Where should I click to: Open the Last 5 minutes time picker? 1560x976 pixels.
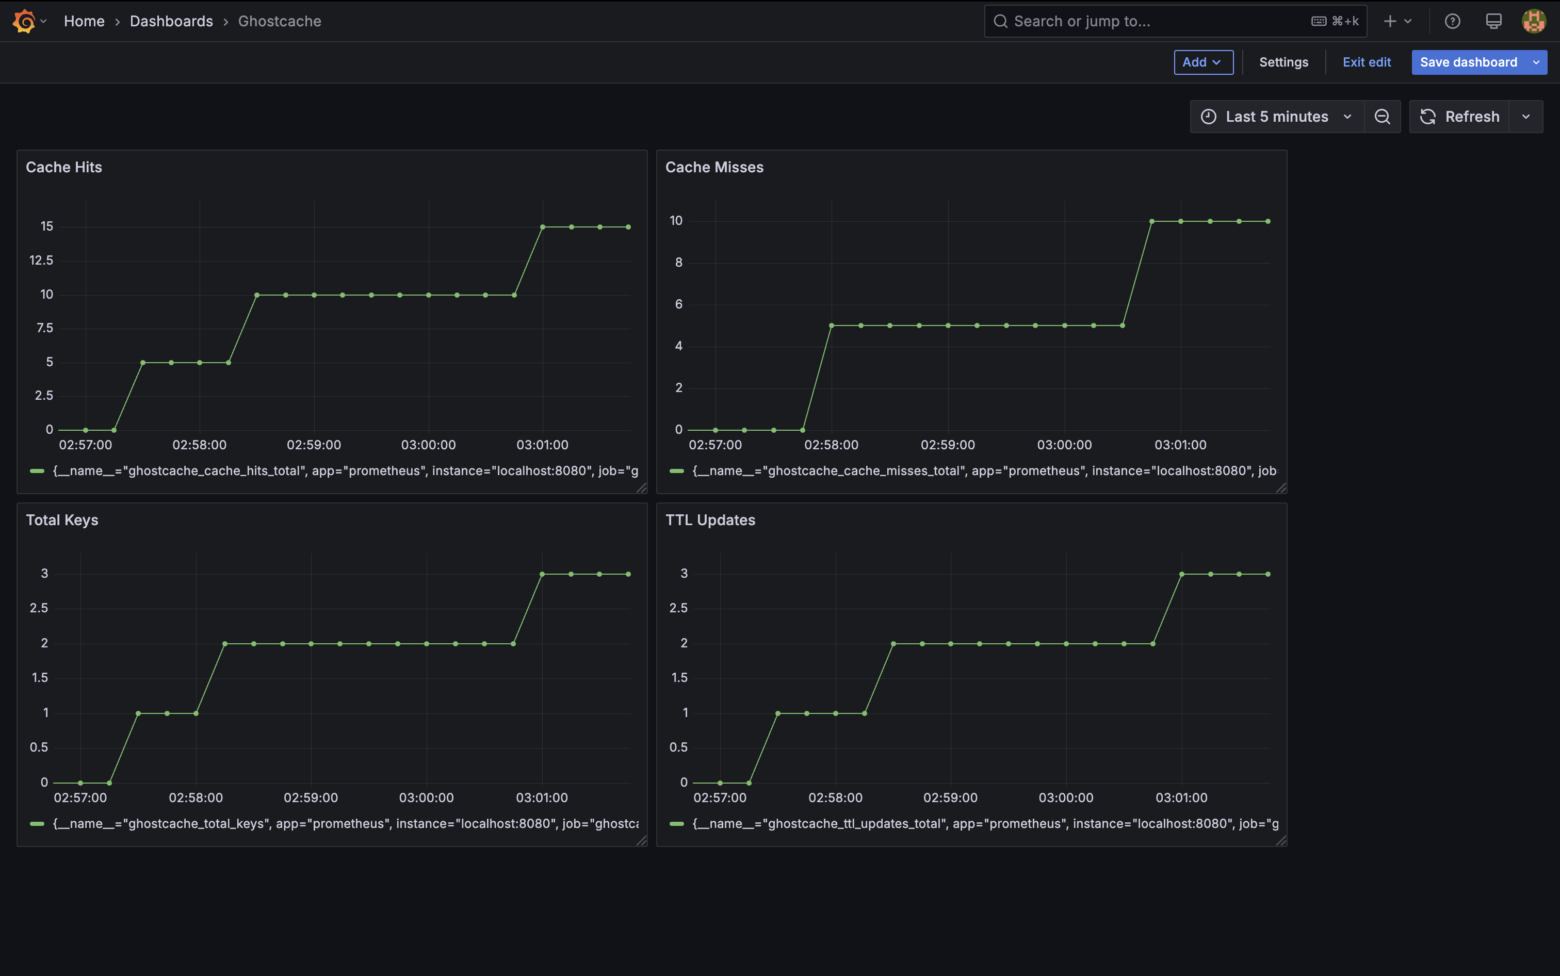1277,117
